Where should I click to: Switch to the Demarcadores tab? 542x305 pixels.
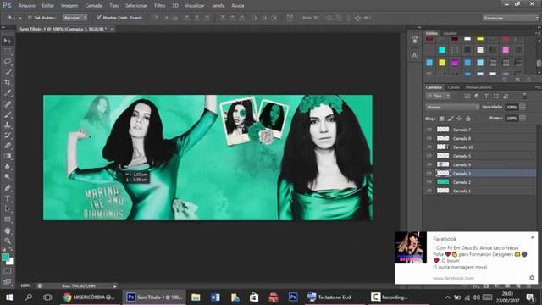[x=478, y=87]
